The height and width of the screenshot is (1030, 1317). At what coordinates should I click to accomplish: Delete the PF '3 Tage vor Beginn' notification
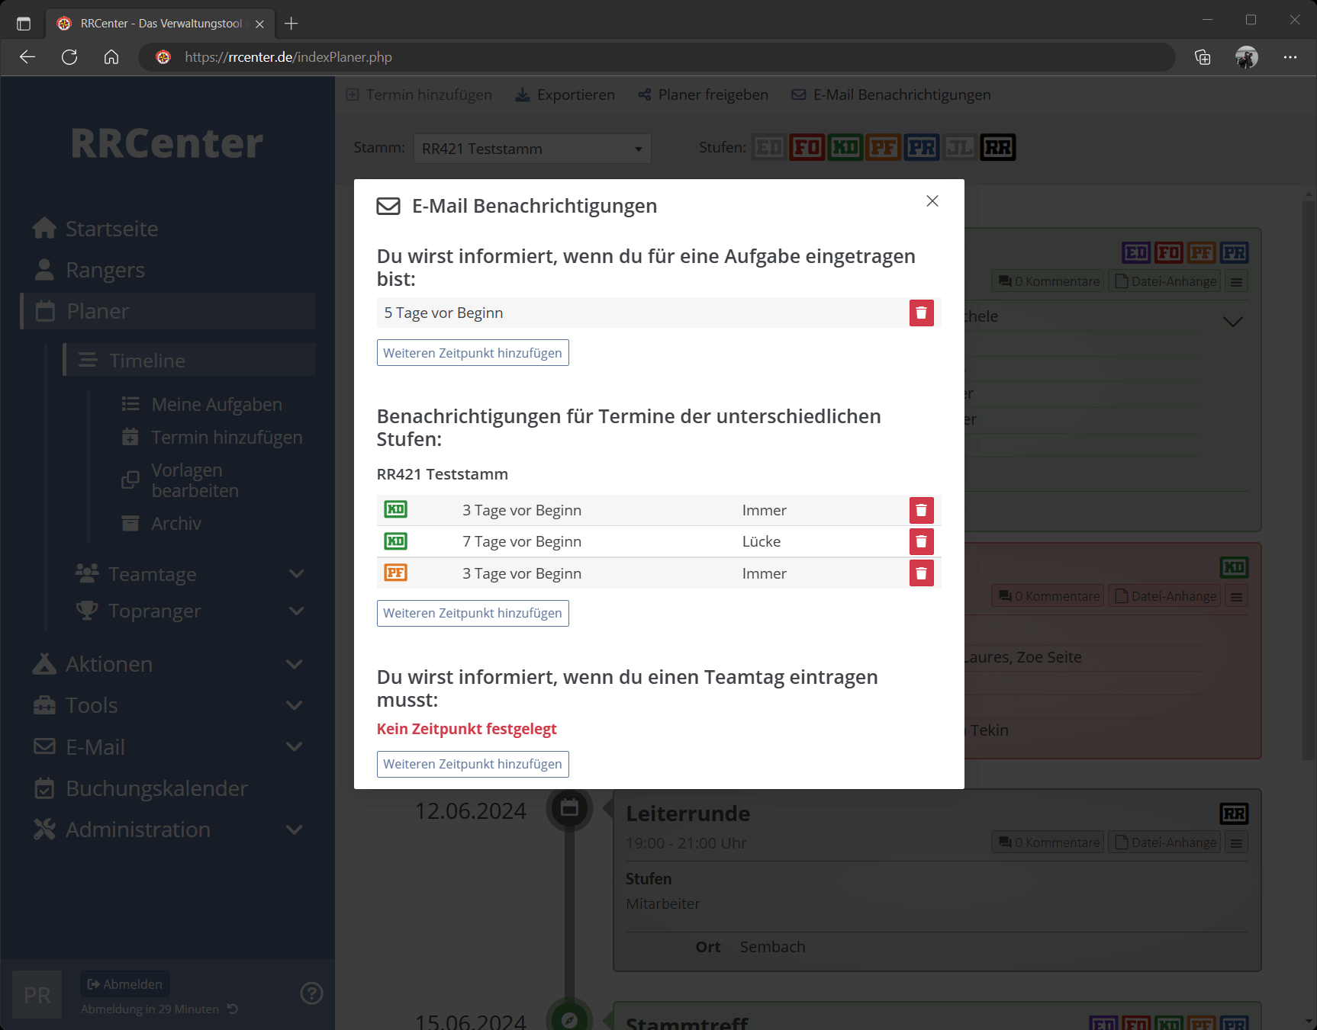[x=921, y=573]
